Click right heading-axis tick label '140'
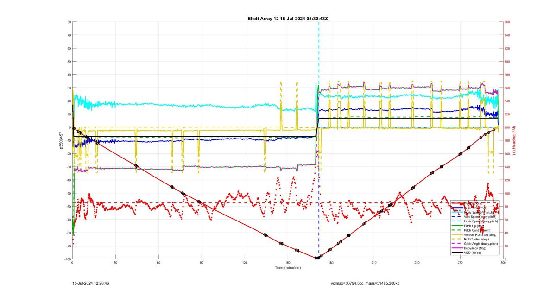The image size is (556, 291). point(507,167)
